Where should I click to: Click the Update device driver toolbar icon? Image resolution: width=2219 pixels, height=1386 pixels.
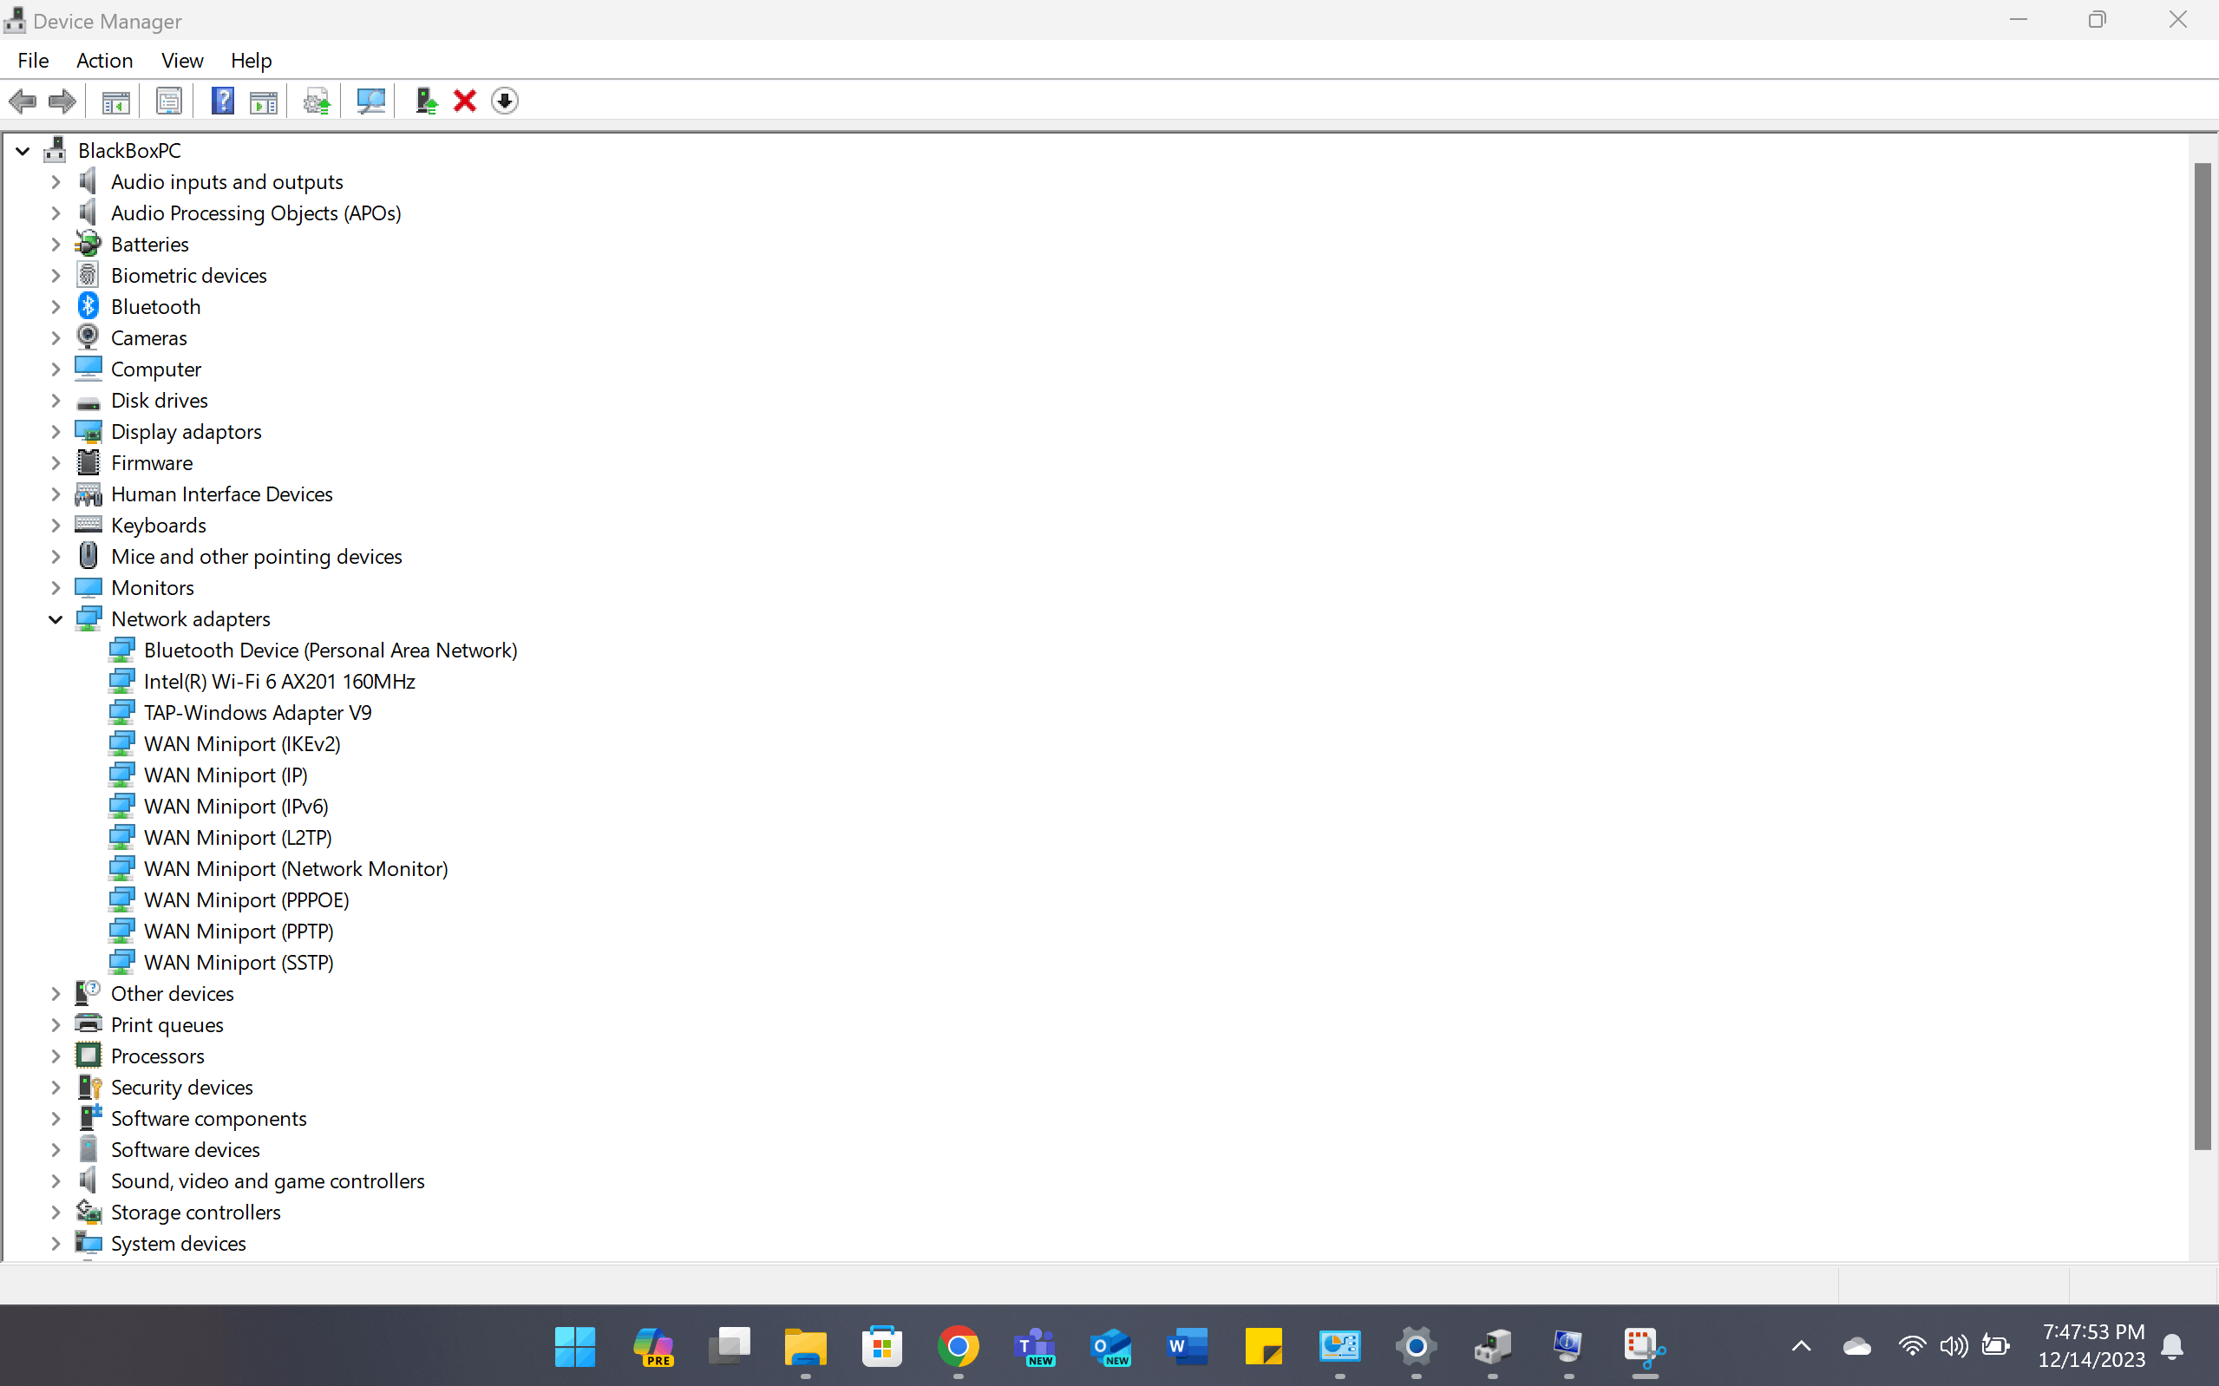[x=425, y=101]
